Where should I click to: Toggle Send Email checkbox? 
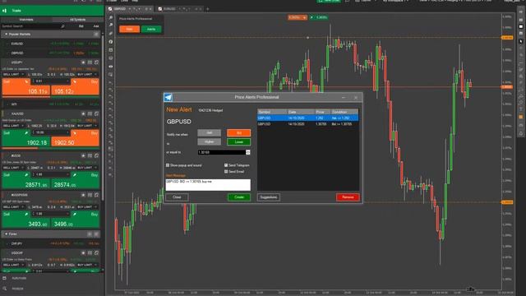226,172
